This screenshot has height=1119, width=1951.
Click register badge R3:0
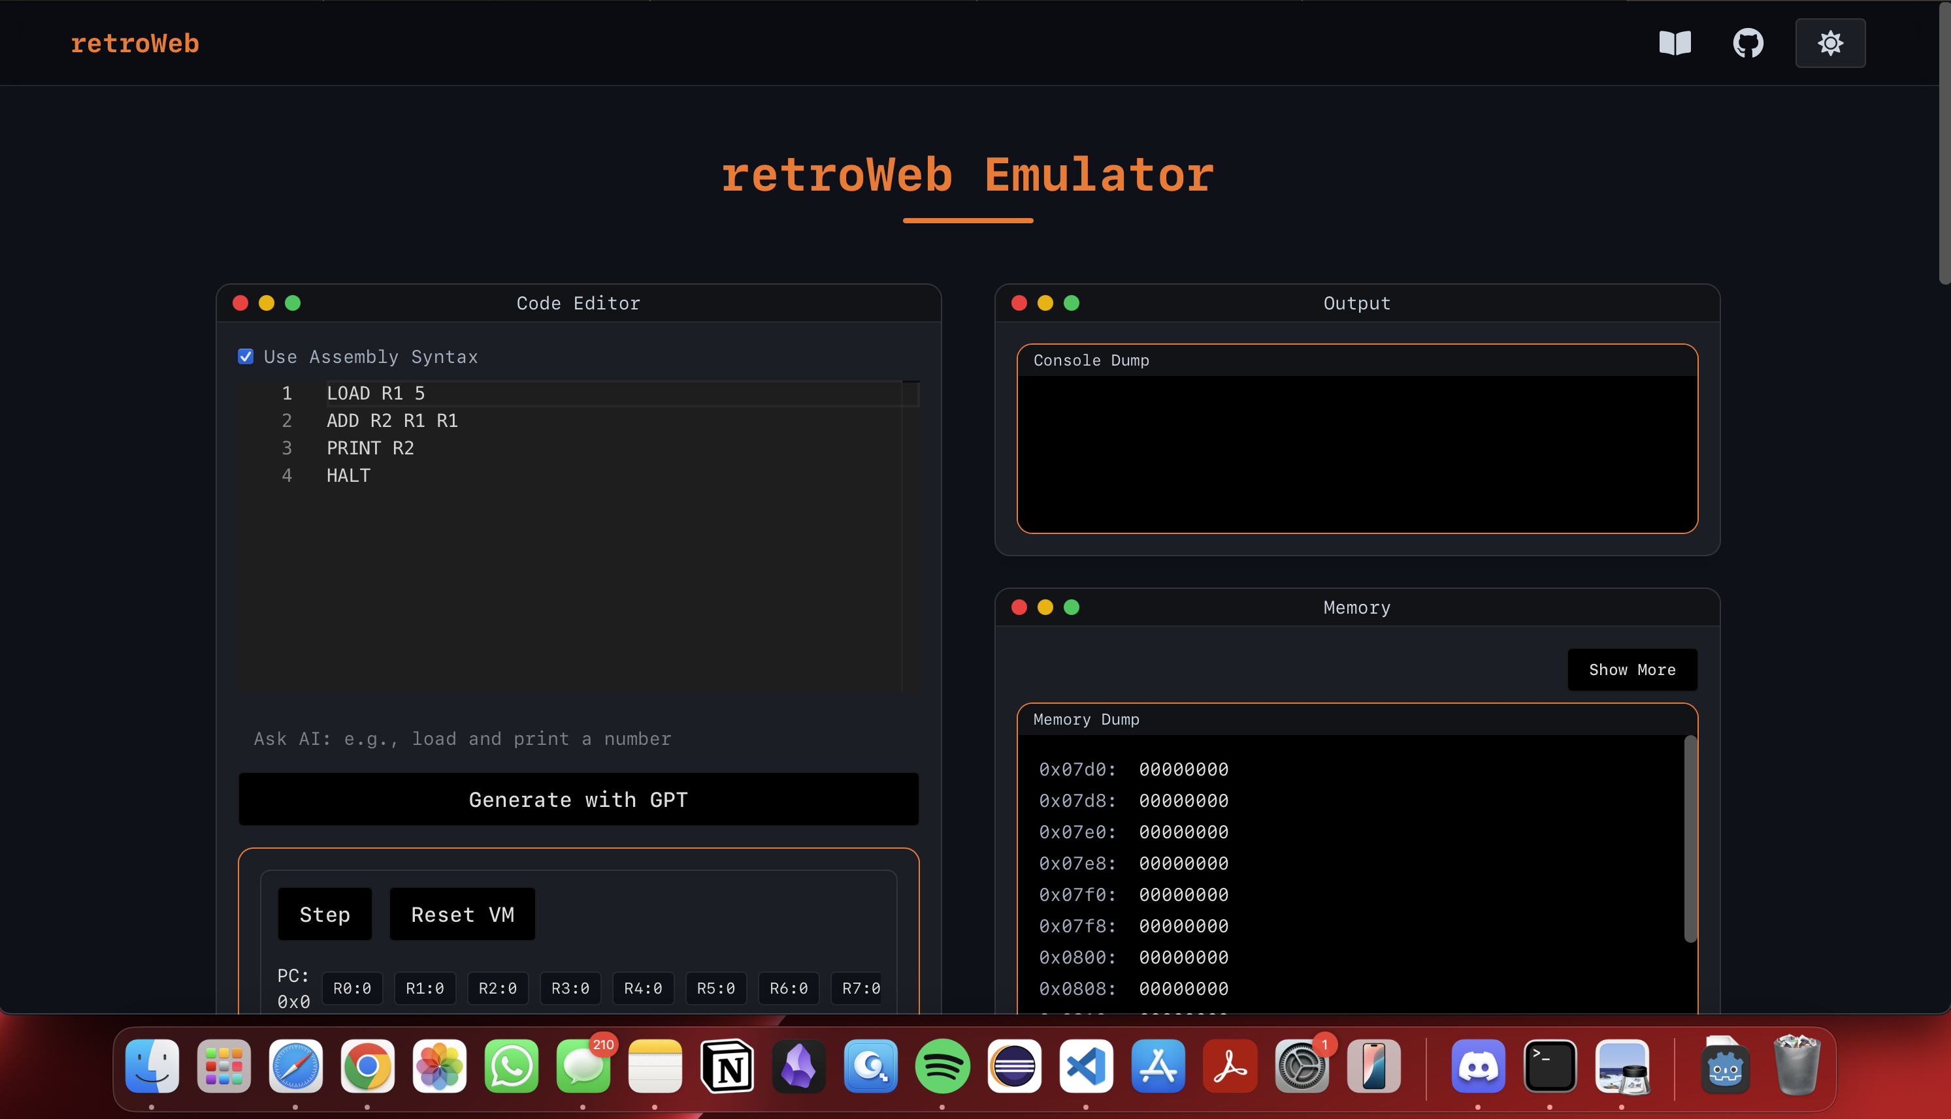pyautogui.click(x=570, y=988)
